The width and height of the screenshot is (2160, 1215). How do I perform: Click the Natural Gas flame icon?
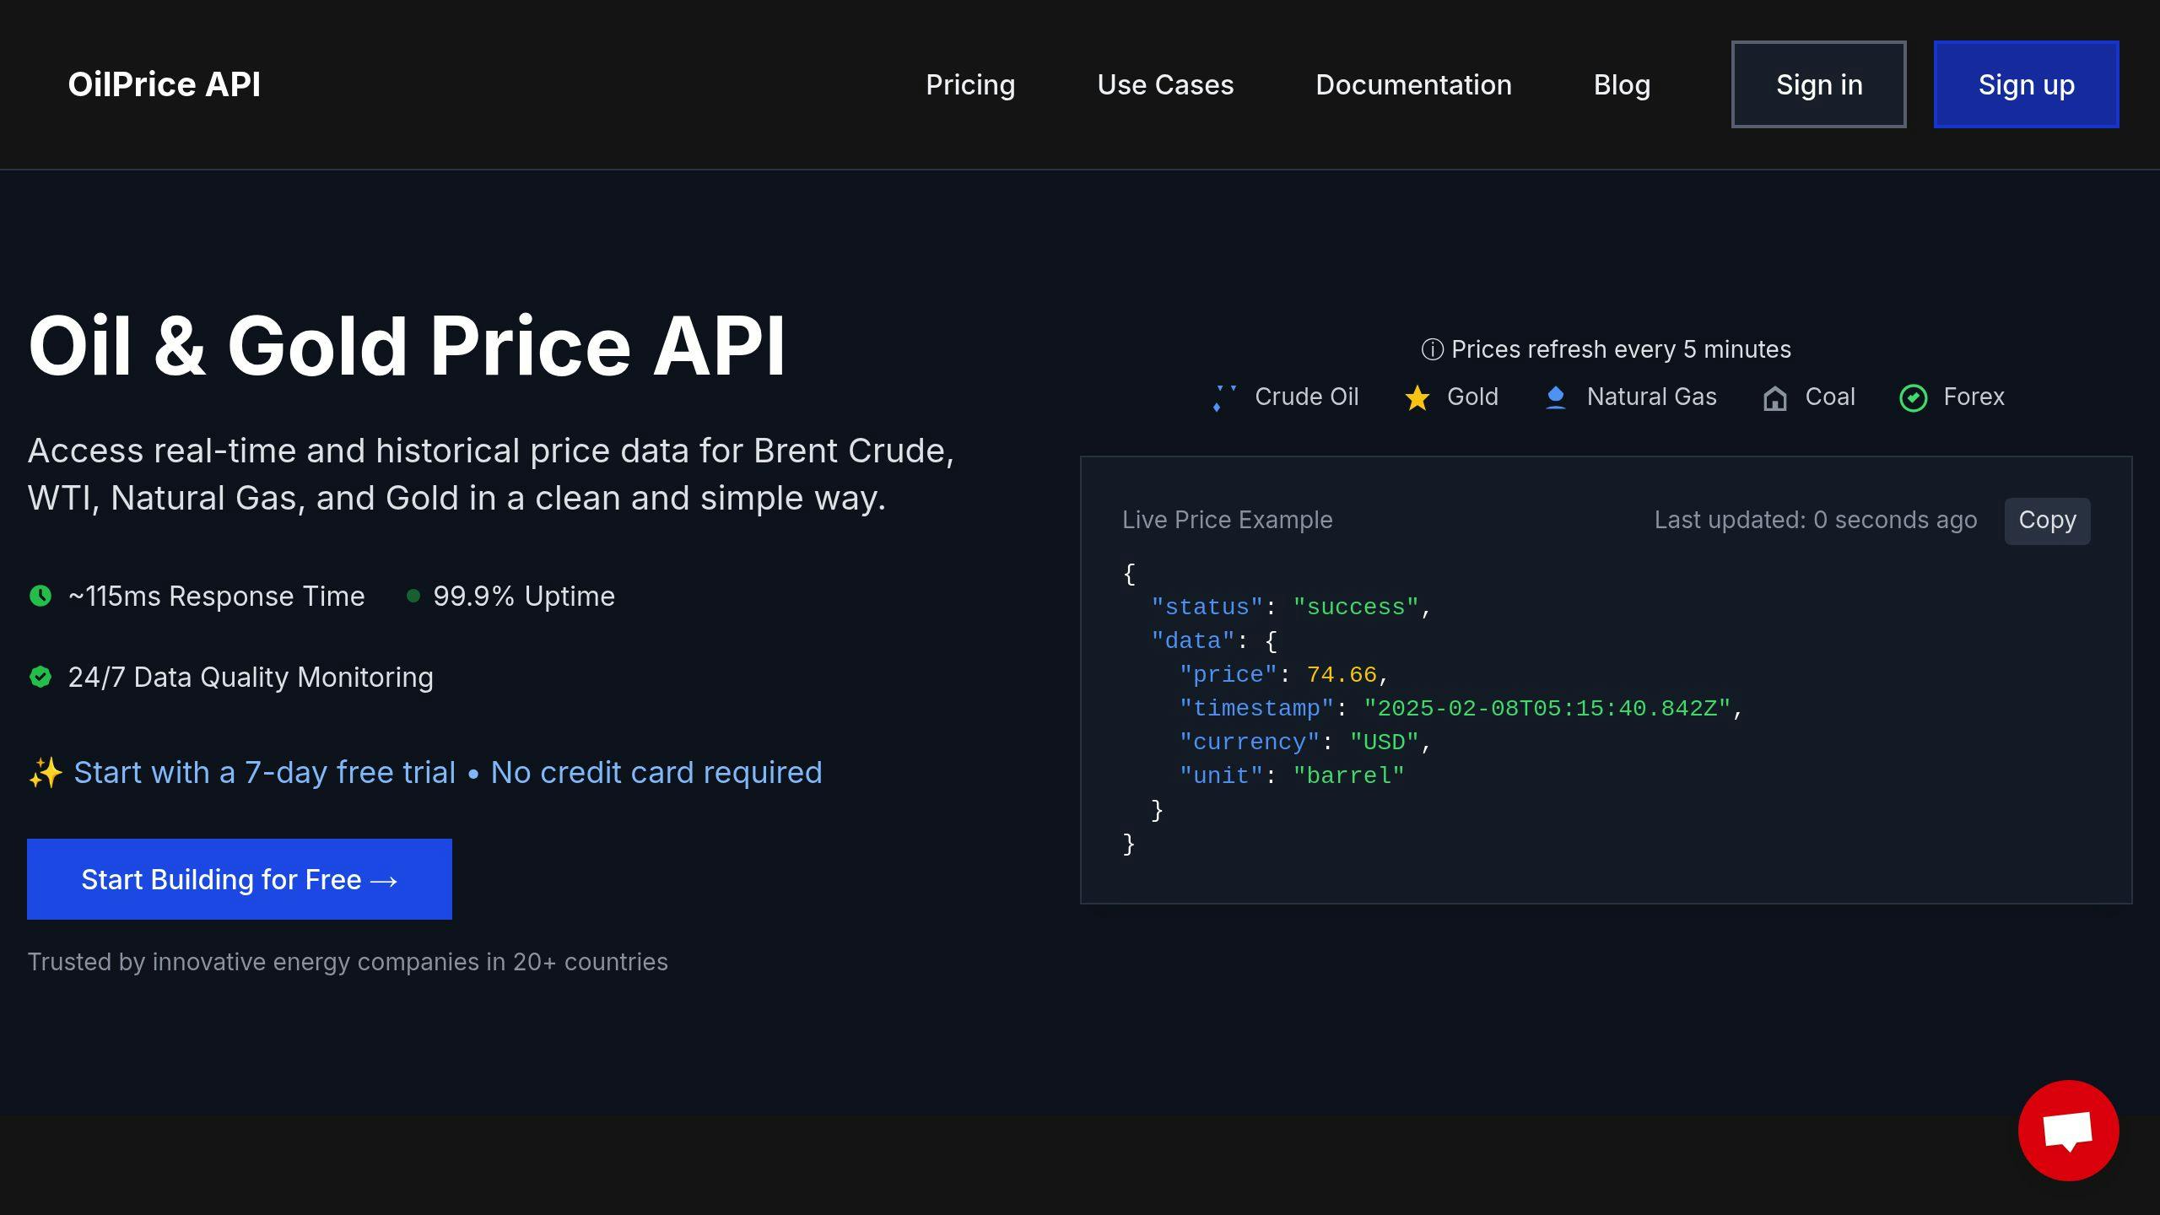tap(1556, 397)
